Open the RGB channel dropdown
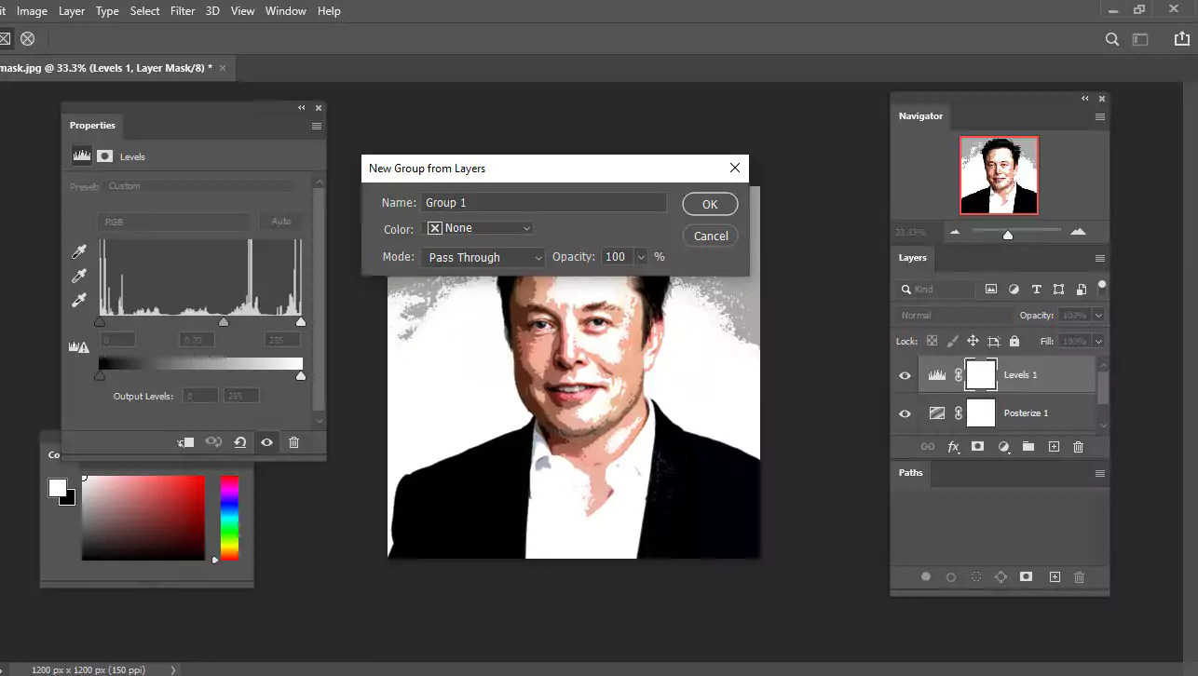 click(x=175, y=223)
